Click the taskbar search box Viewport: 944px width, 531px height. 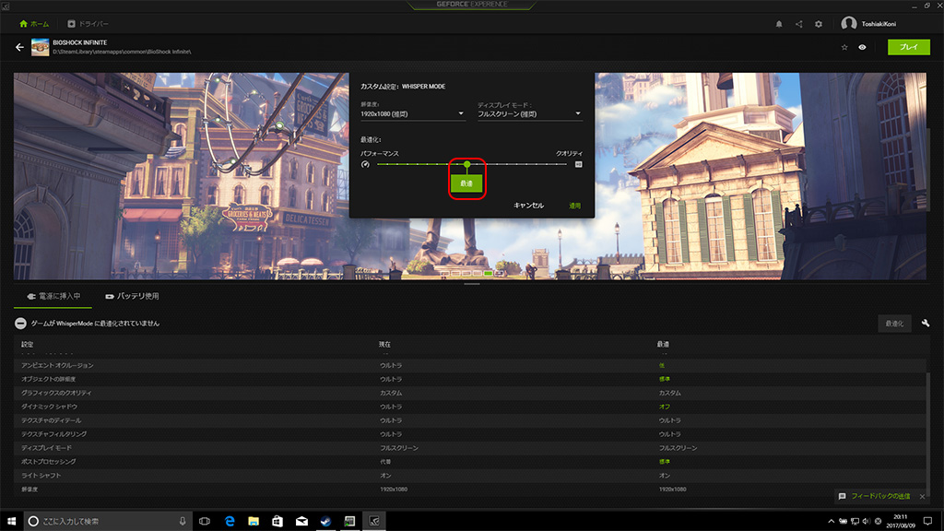(x=108, y=521)
